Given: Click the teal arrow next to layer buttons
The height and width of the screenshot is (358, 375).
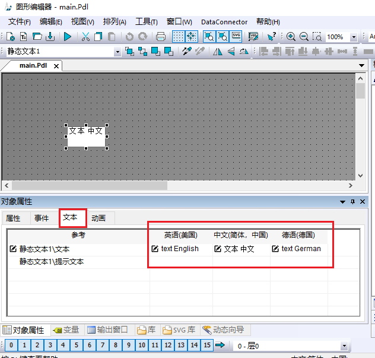Looking at the screenshot, I should [220, 345].
